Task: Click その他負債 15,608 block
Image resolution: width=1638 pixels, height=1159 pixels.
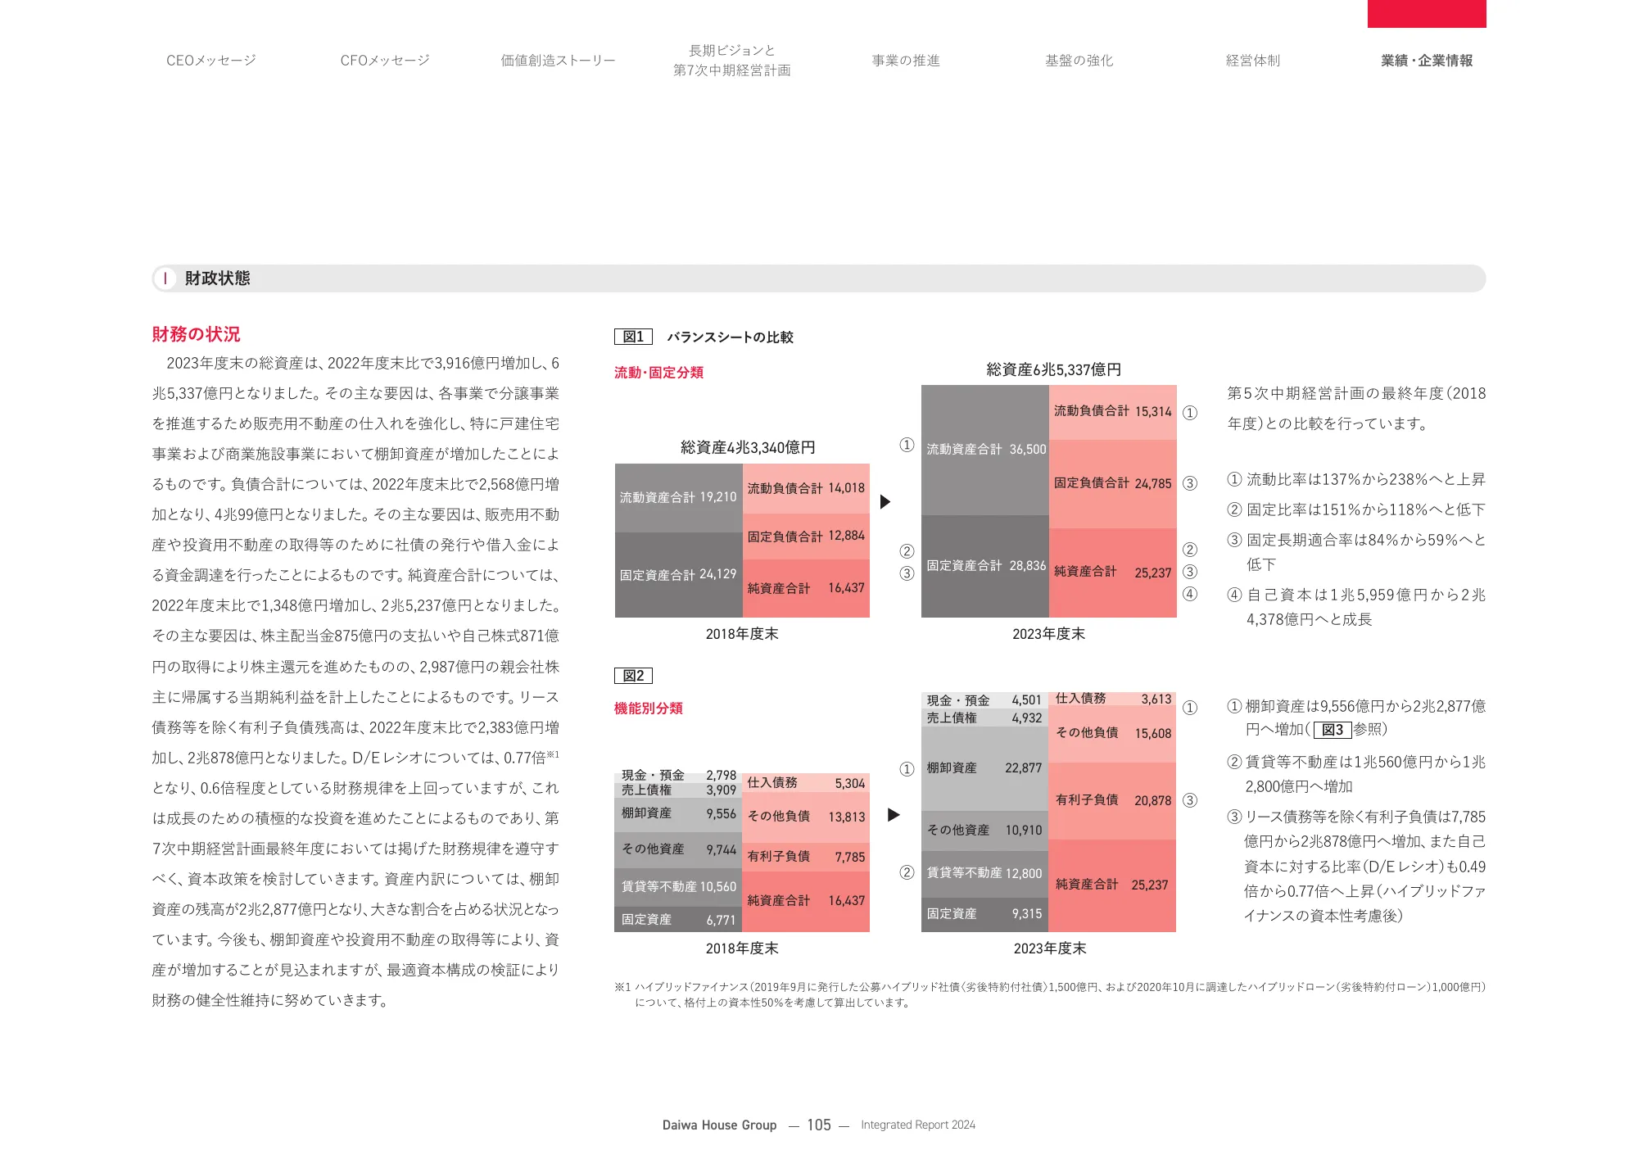Action: (x=1112, y=734)
